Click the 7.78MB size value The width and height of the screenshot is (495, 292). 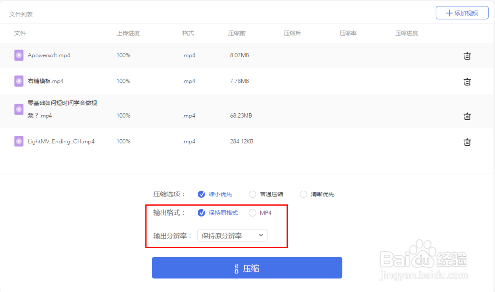tap(240, 81)
